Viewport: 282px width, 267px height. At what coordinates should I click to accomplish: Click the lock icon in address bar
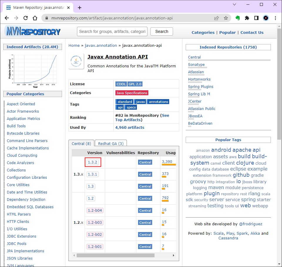(47, 18)
